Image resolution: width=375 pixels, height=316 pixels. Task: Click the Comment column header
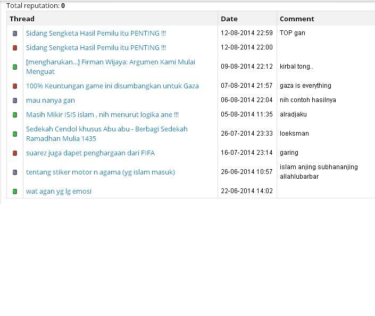click(297, 19)
